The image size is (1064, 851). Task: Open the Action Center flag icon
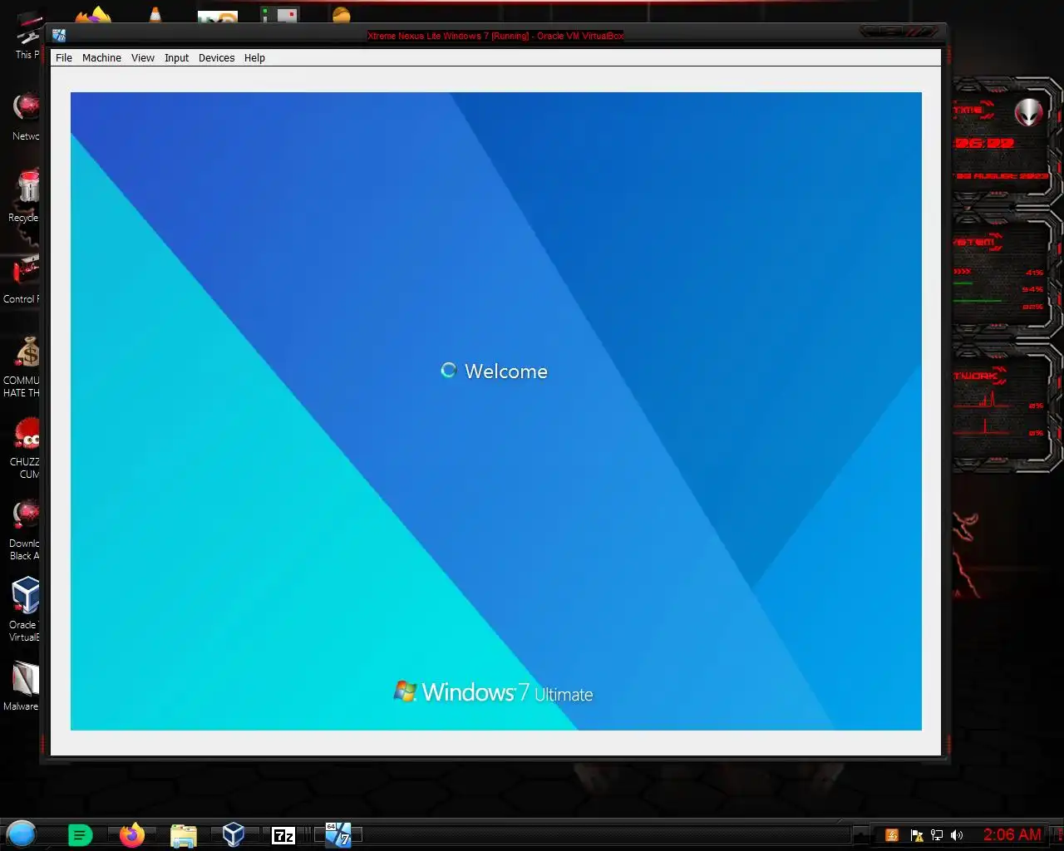point(916,835)
